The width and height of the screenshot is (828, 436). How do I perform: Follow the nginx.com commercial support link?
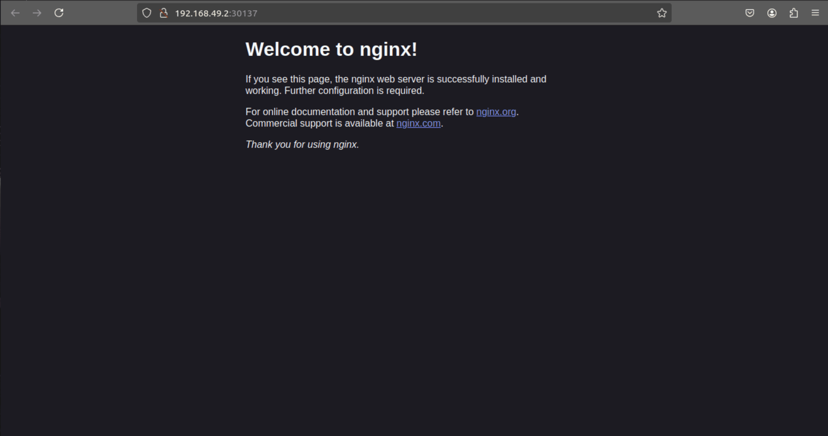tap(418, 123)
